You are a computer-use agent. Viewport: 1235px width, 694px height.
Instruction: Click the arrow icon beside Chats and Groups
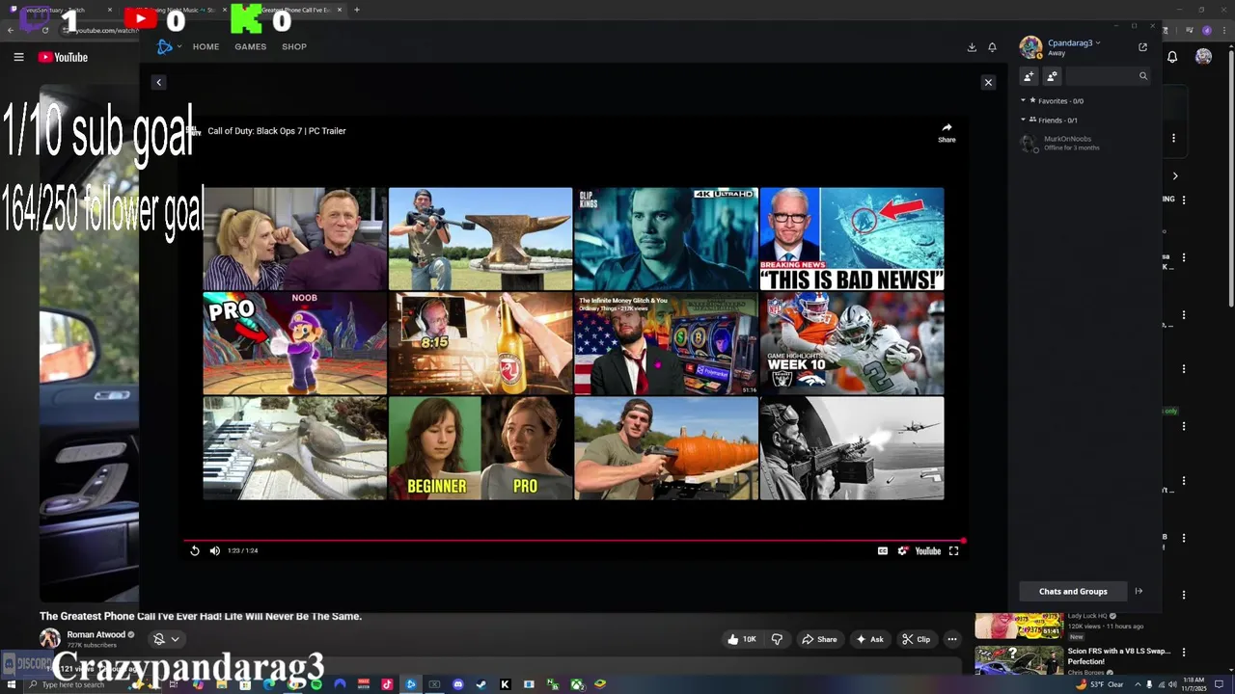coord(1139,591)
